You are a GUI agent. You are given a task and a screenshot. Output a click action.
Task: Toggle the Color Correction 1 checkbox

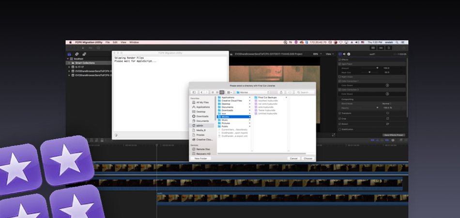point(340,81)
